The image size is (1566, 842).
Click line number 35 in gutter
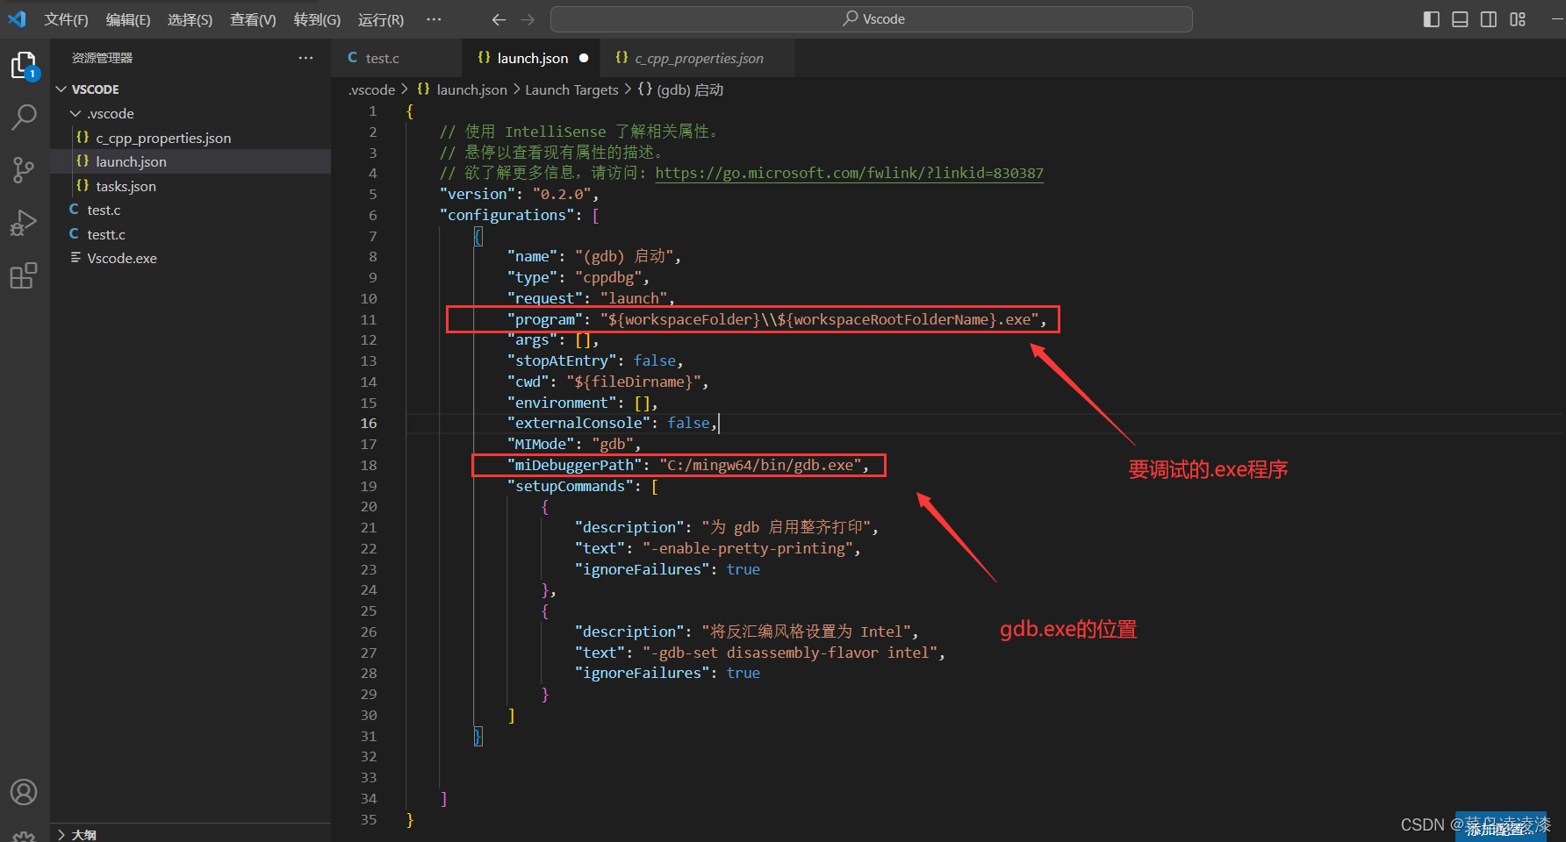[369, 819]
